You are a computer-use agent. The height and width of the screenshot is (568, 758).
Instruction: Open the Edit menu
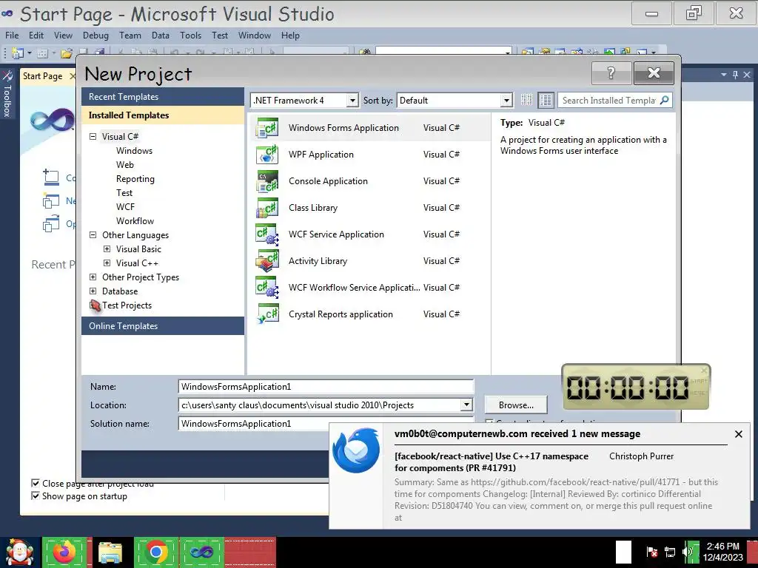click(36, 35)
